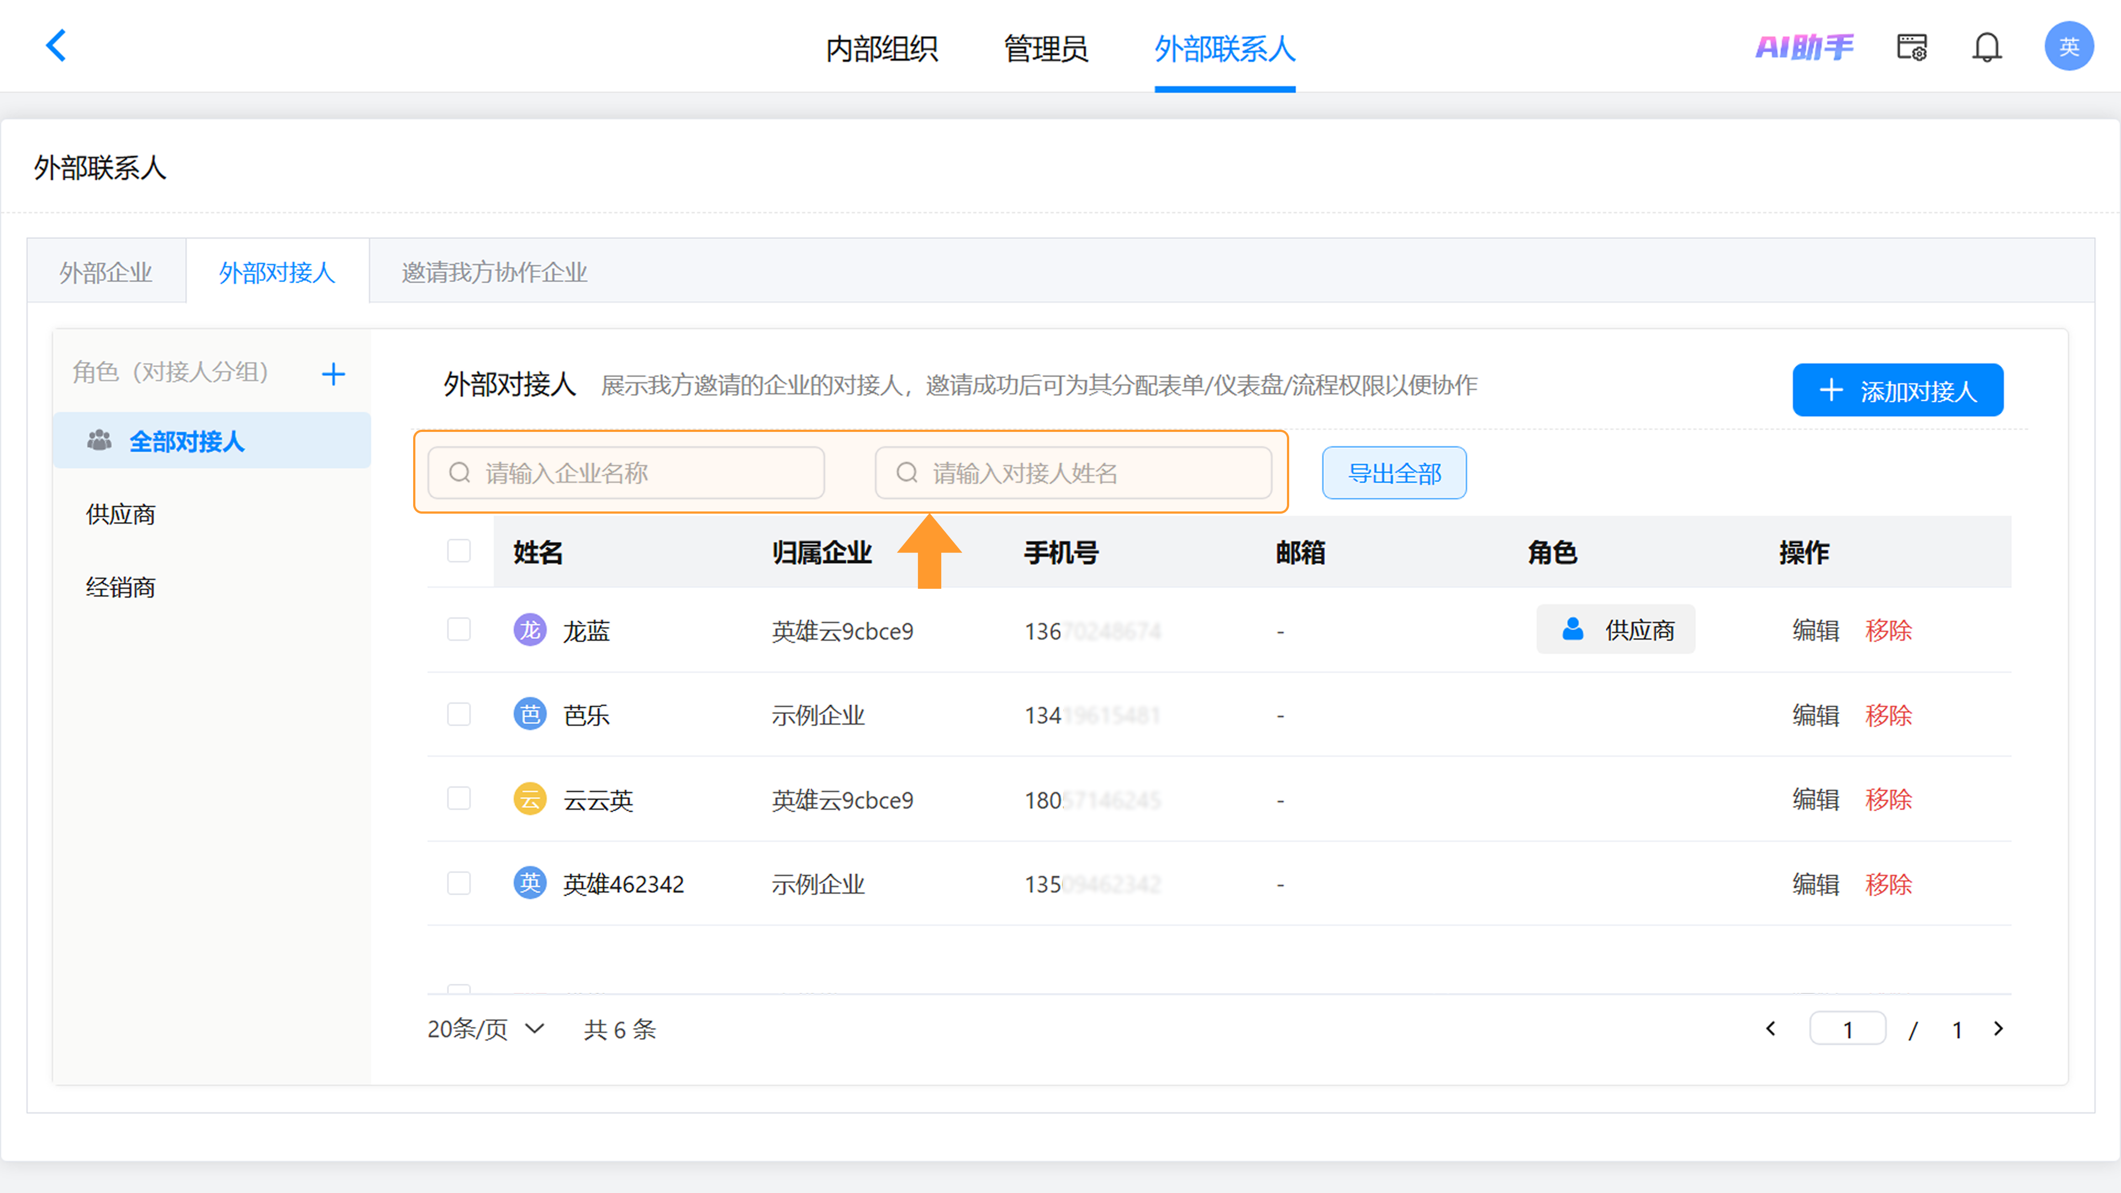Switch to 内部组织 tab
2121x1193 pixels.
[882, 49]
